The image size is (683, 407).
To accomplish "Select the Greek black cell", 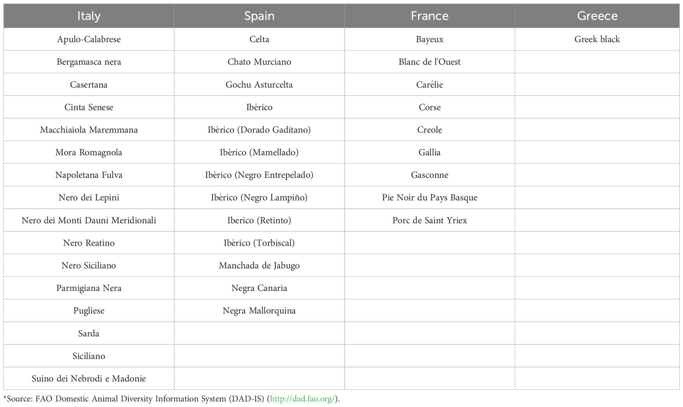I will pos(597,39).
